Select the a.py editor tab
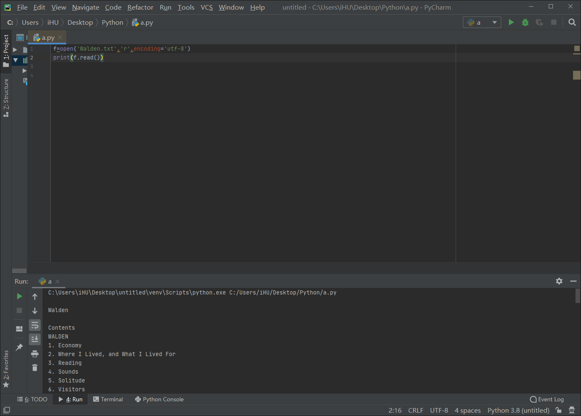Image resolution: width=581 pixels, height=416 pixels. click(47, 37)
